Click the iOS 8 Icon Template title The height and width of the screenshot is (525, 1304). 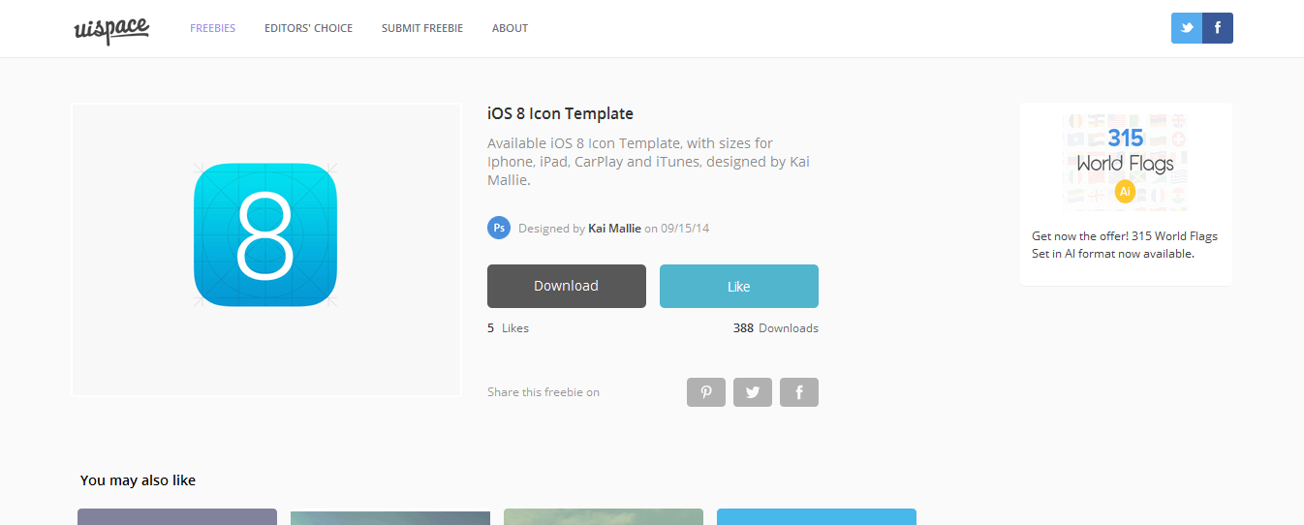560,113
